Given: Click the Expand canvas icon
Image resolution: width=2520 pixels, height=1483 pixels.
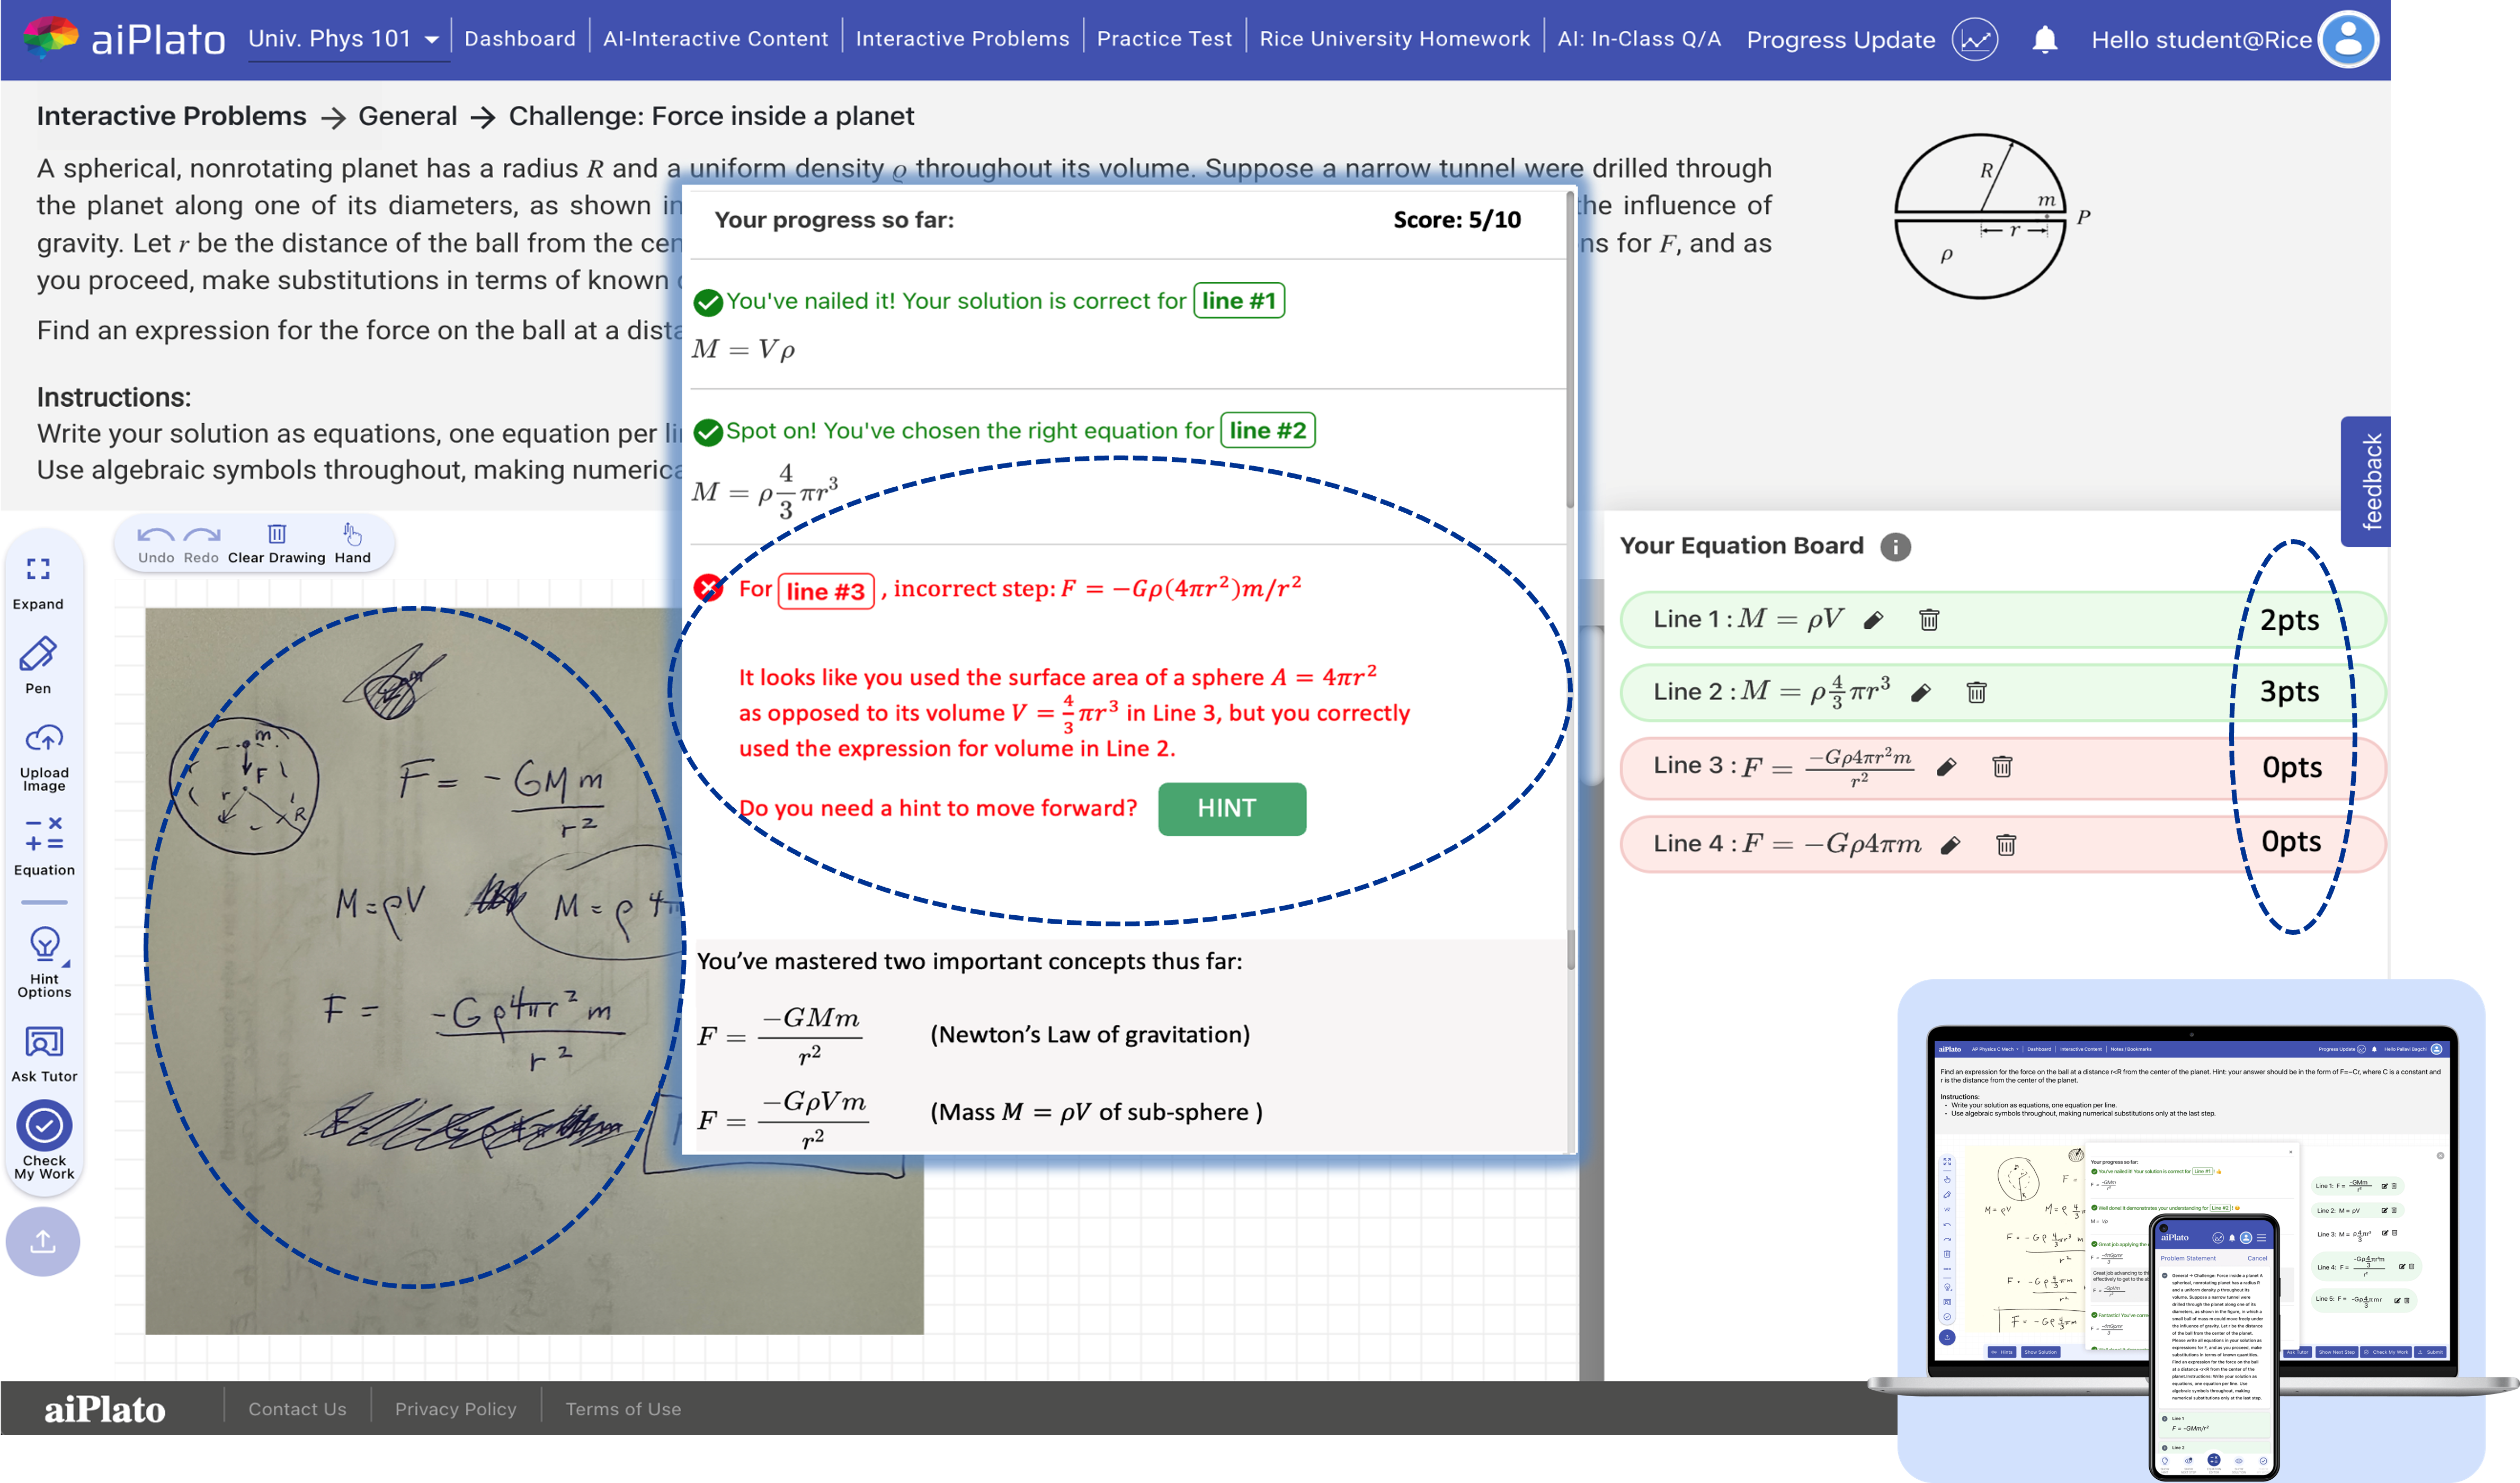Looking at the screenshot, I should 38,570.
